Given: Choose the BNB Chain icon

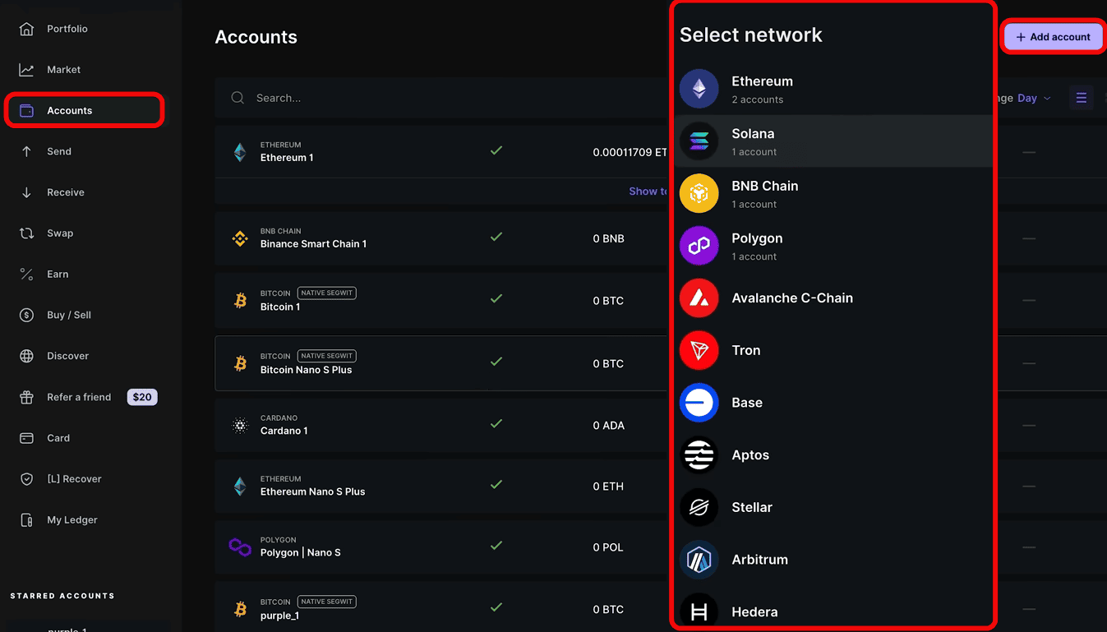Looking at the screenshot, I should (699, 194).
